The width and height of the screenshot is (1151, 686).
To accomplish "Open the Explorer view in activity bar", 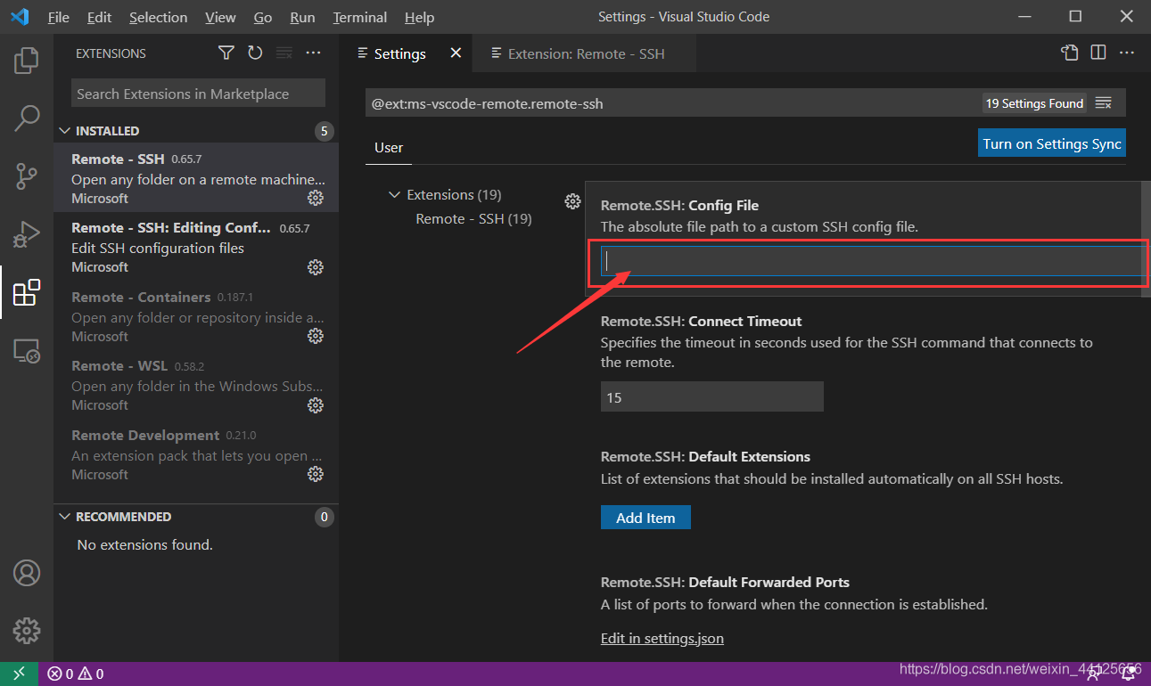I will (27, 61).
